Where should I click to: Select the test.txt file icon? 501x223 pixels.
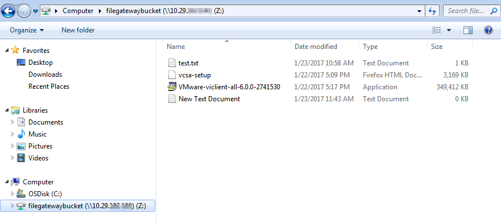click(x=172, y=63)
